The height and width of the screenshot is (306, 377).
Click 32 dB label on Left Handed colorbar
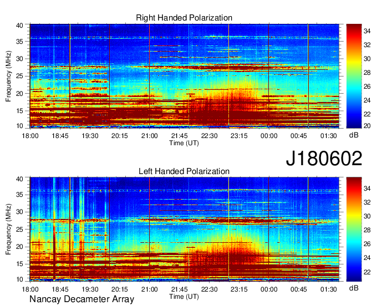coord(367,202)
